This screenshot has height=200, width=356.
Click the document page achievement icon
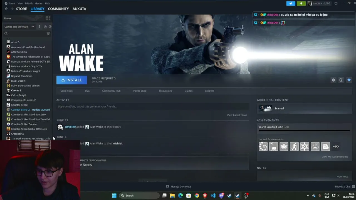point(325,146)
